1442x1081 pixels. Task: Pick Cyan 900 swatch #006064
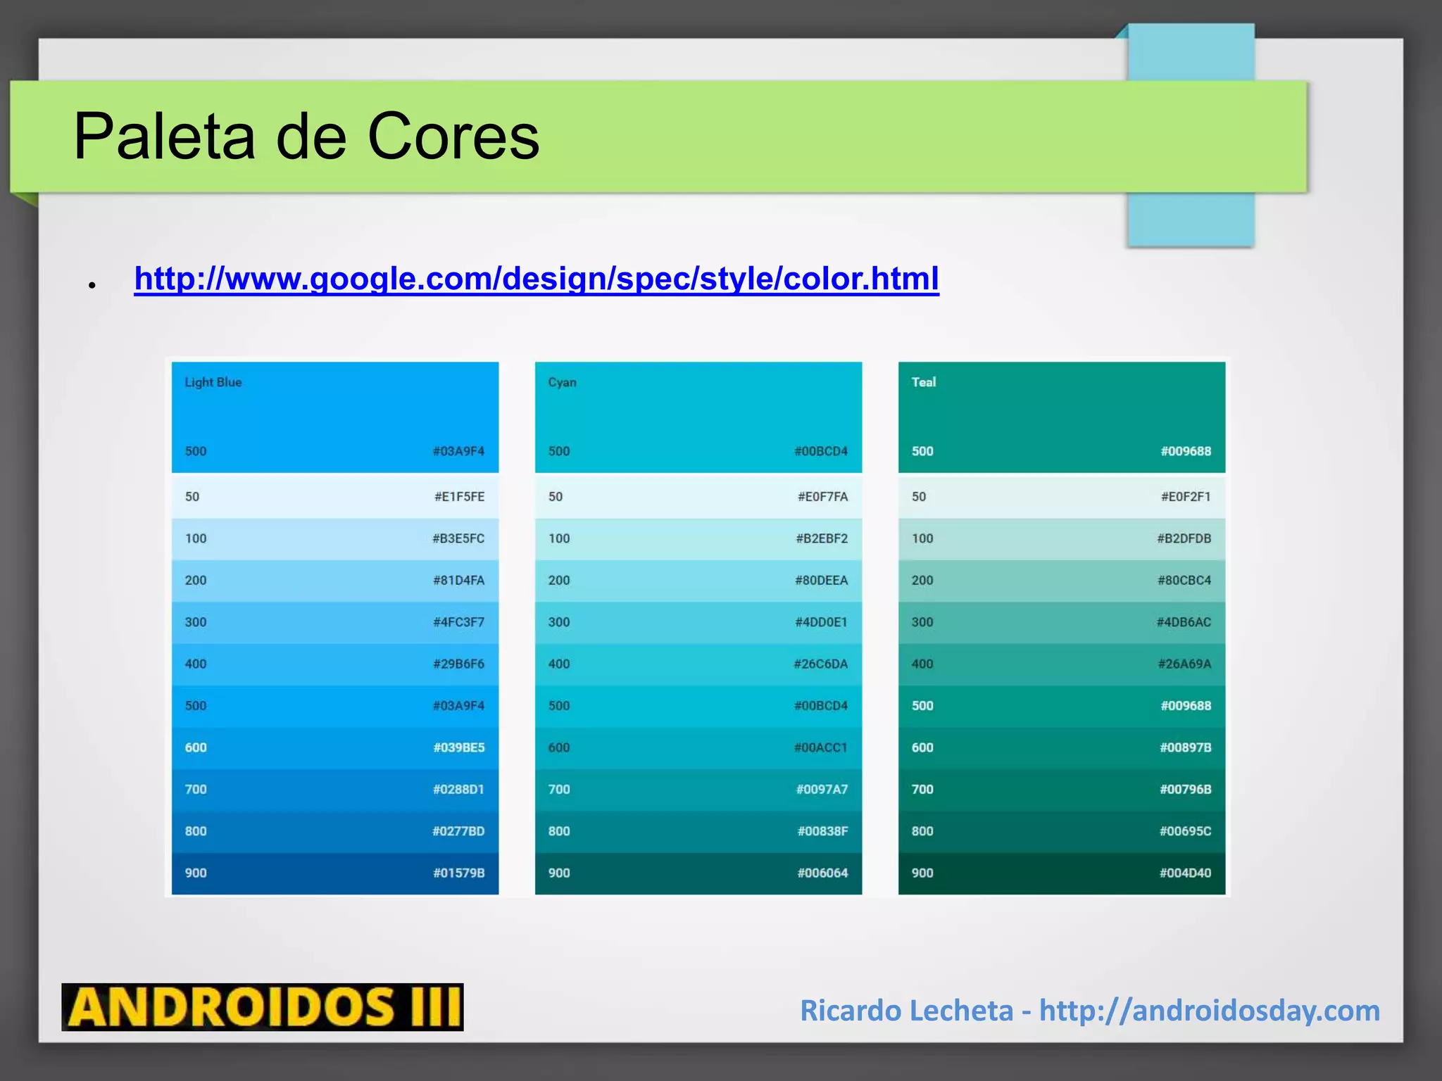[698, 873]
